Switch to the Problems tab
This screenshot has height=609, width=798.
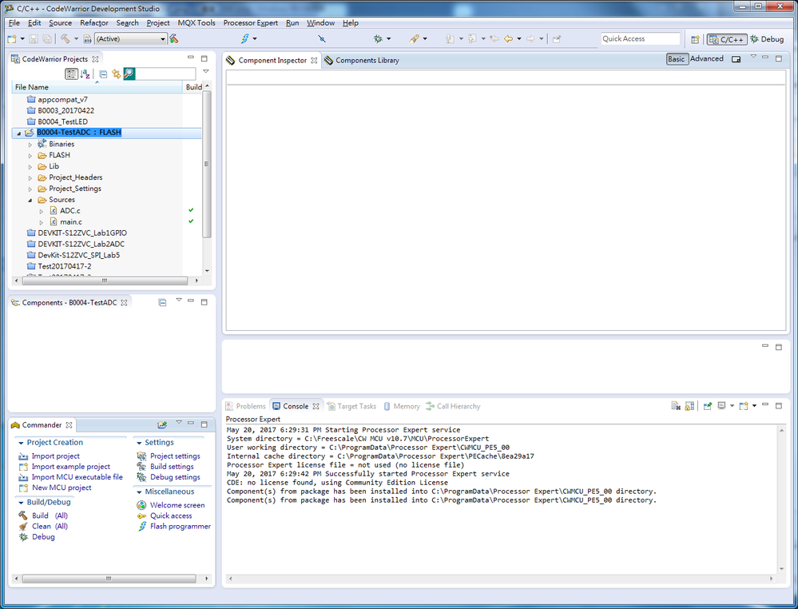coord(246,406)
